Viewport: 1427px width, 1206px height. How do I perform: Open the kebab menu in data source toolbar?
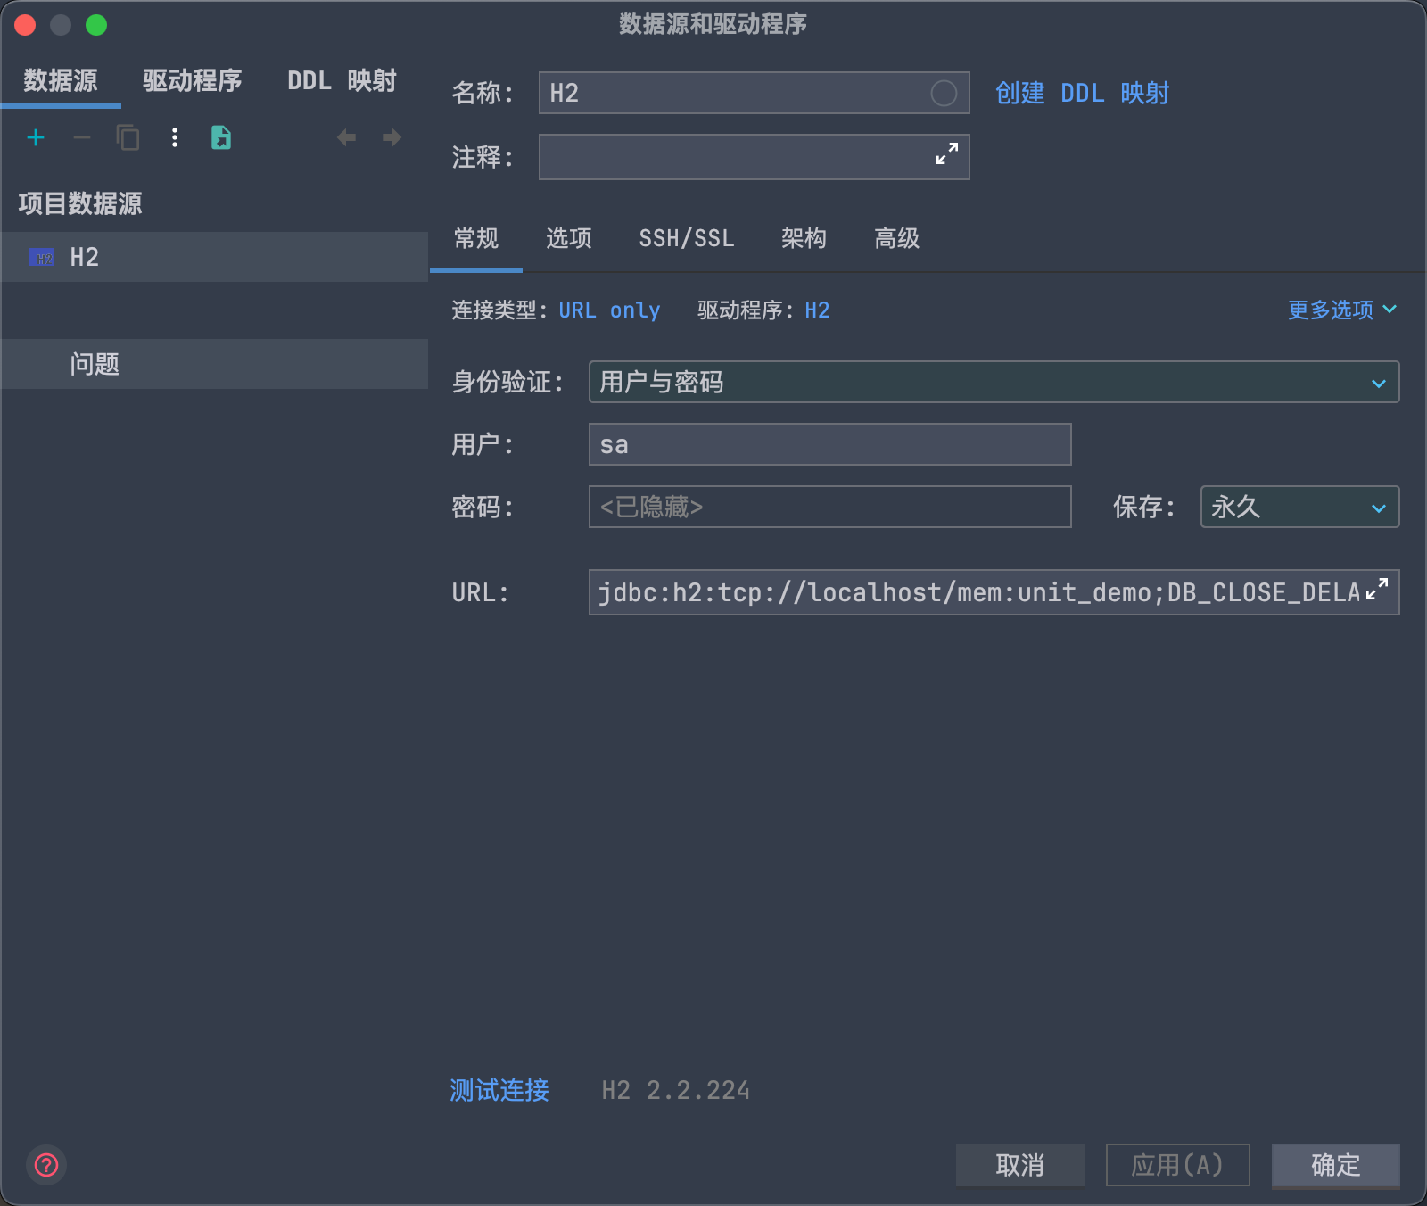pos(174,137)
